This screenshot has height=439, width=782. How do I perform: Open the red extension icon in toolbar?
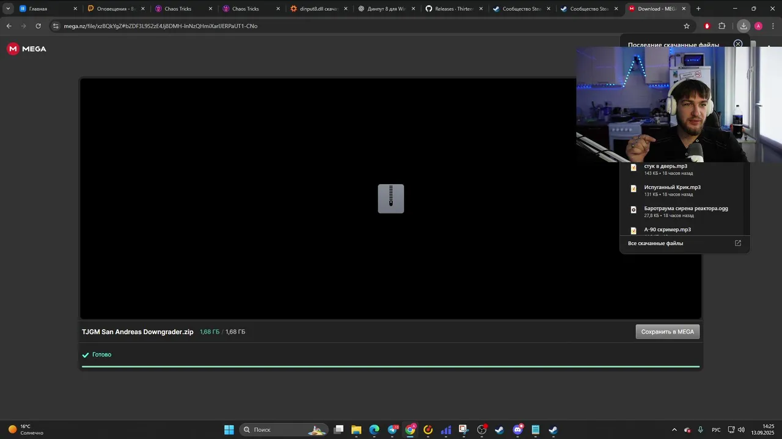pos(707,26)
